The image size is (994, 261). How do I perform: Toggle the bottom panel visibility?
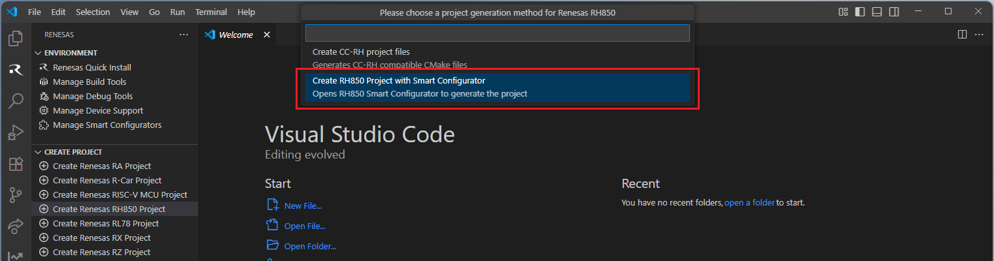pos(877,12)
